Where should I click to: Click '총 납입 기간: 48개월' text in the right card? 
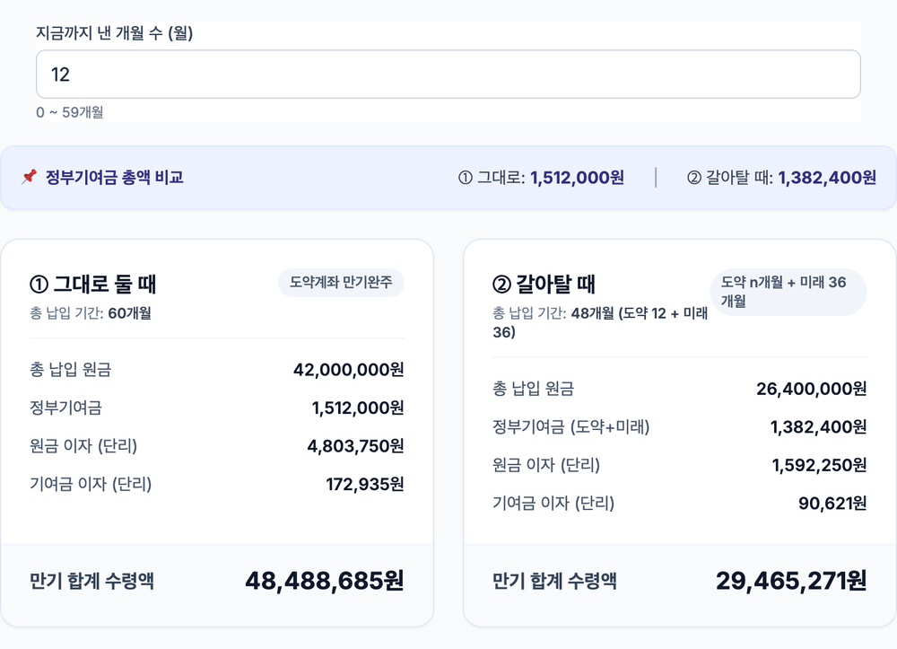pos(600,323)
